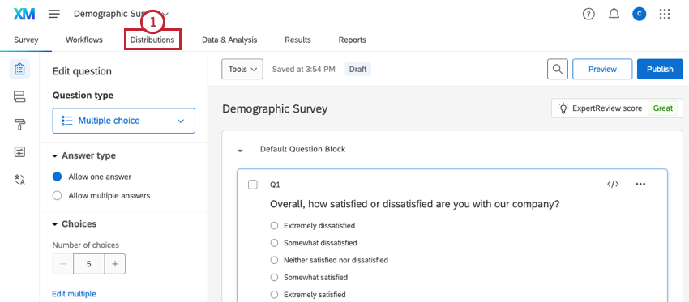Click the Demographic Survey title heading
The height and width of the screenshot is (302, 689).
click(x=275, y=108)
